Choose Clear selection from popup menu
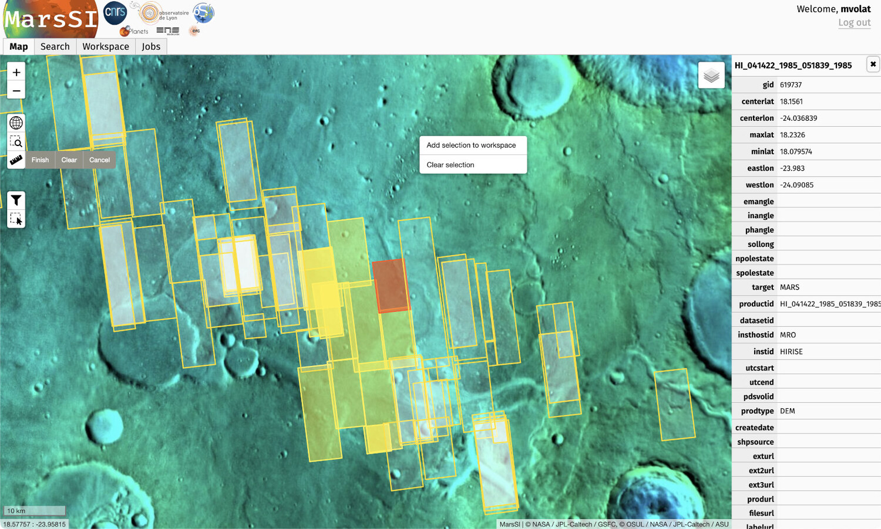Screen dimensions: 881x529 tap(450, 165)
